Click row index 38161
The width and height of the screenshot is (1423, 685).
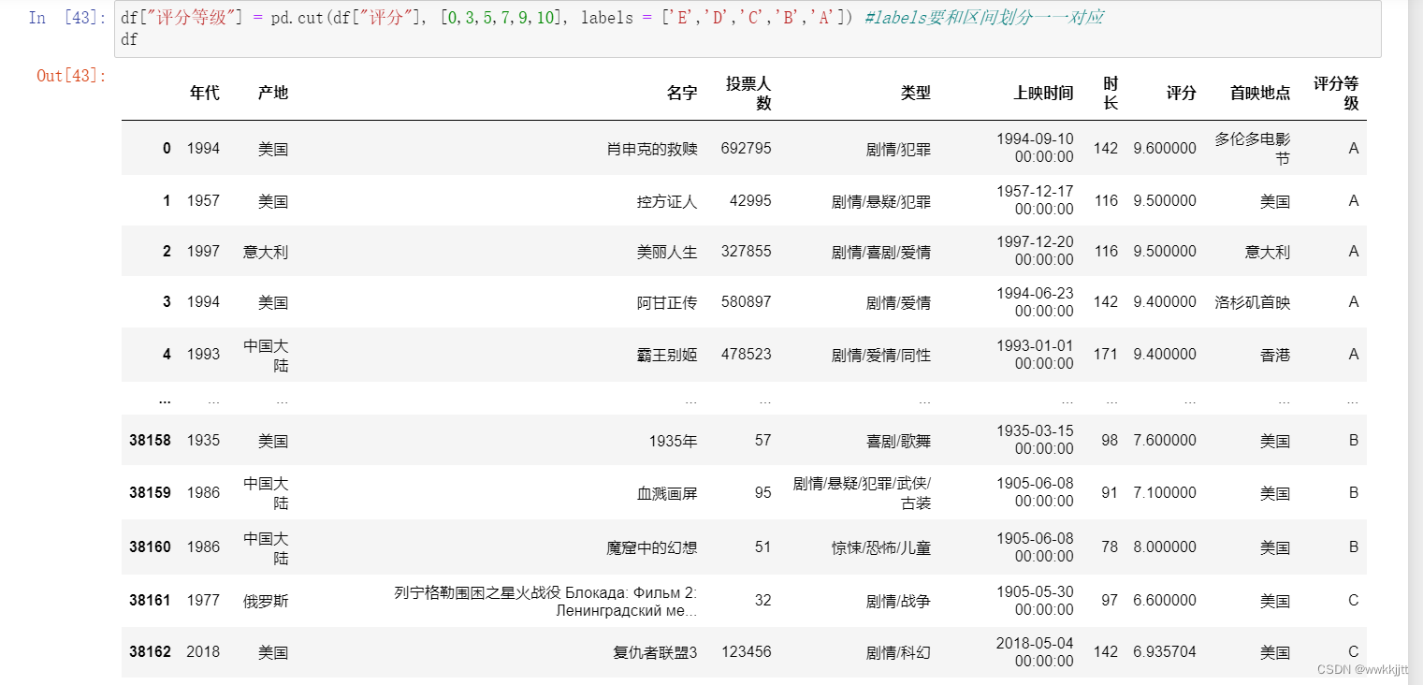tap(150, 600)
